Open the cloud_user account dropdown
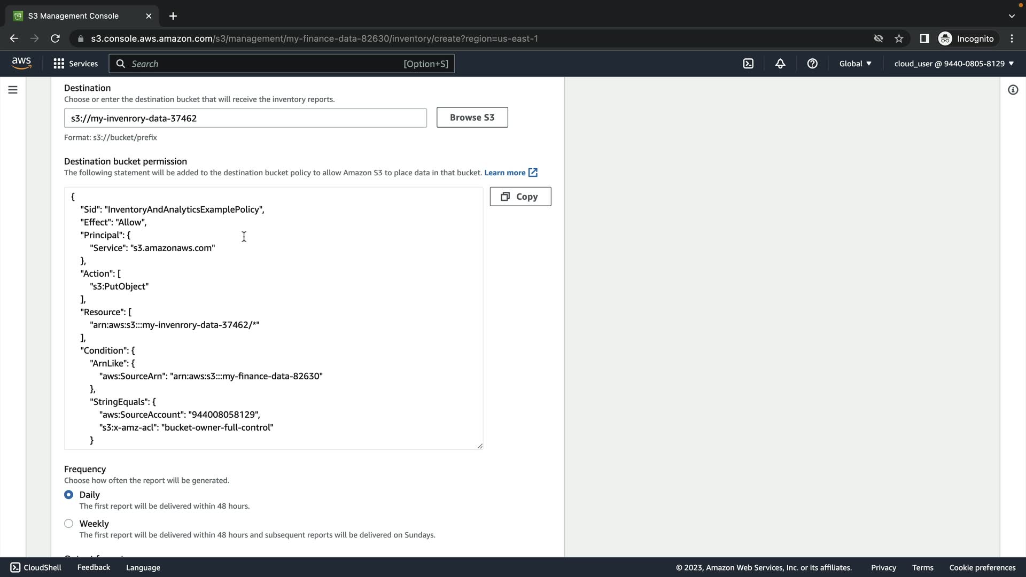The height and width of the screenshot is (577, 1026). pos(954,64)
